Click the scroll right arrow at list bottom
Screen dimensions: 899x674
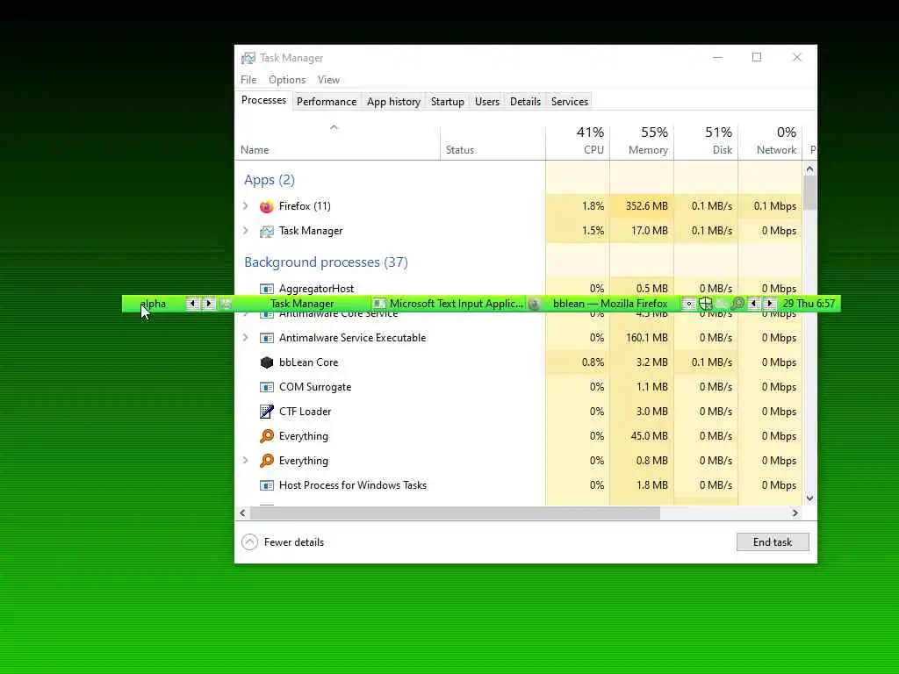click(795, 513)
